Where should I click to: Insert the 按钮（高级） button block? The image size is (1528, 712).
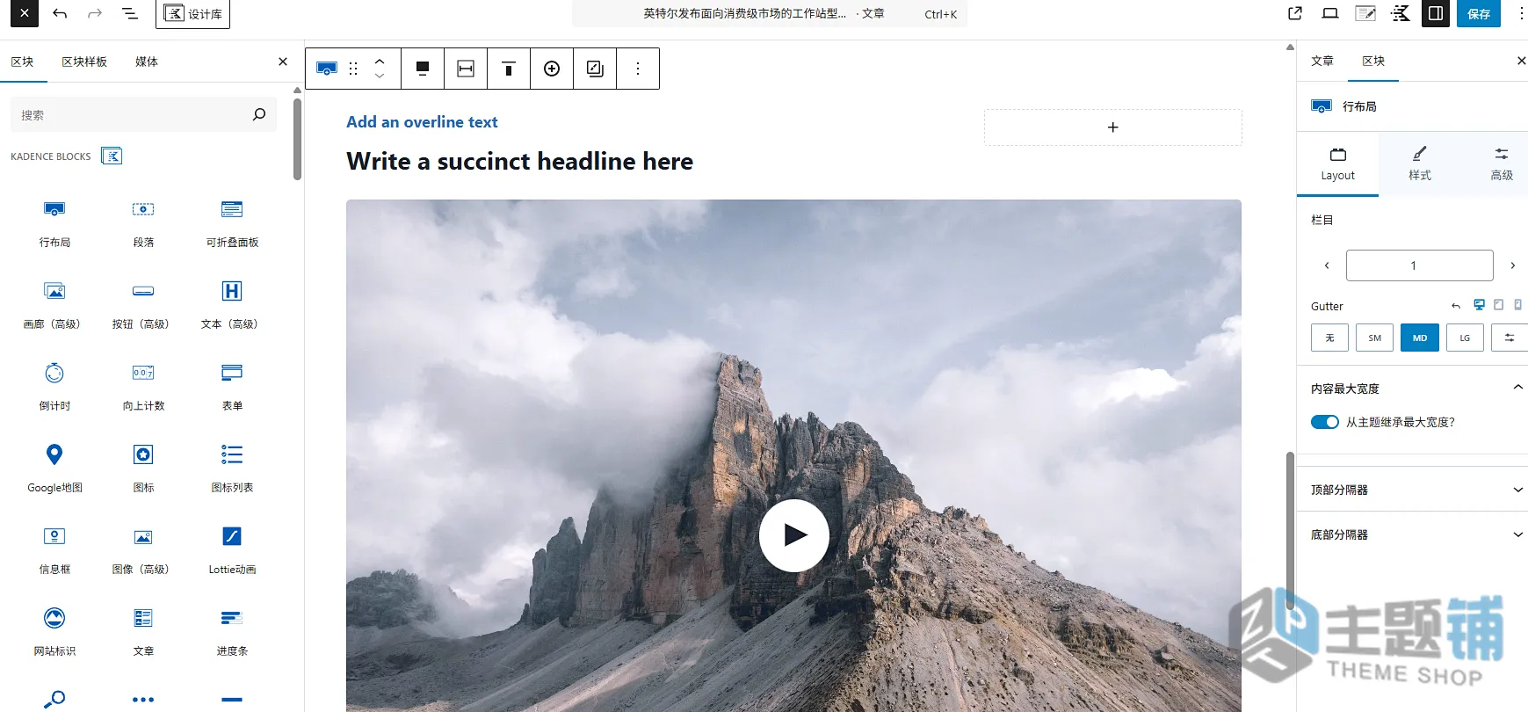(x=143, y=305)
